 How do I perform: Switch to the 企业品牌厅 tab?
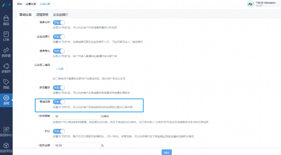pyautogui.click(x=61, y=14)
